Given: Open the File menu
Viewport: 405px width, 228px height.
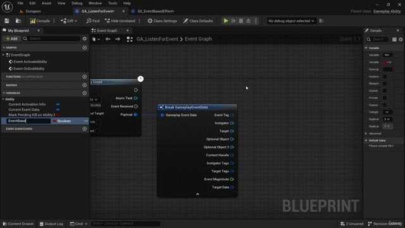Looking at the screenshot, I should coord(20,3).
